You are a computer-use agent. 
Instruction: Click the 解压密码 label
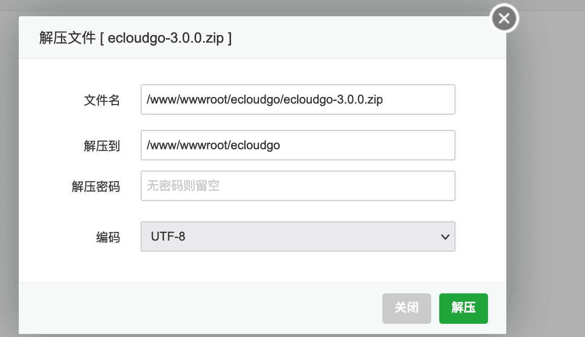click(x=95, y=186)
